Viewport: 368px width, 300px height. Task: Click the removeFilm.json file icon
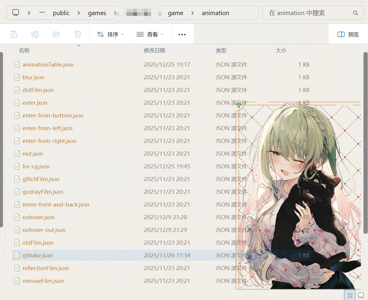pyautogui.click(x=17, y=281)
